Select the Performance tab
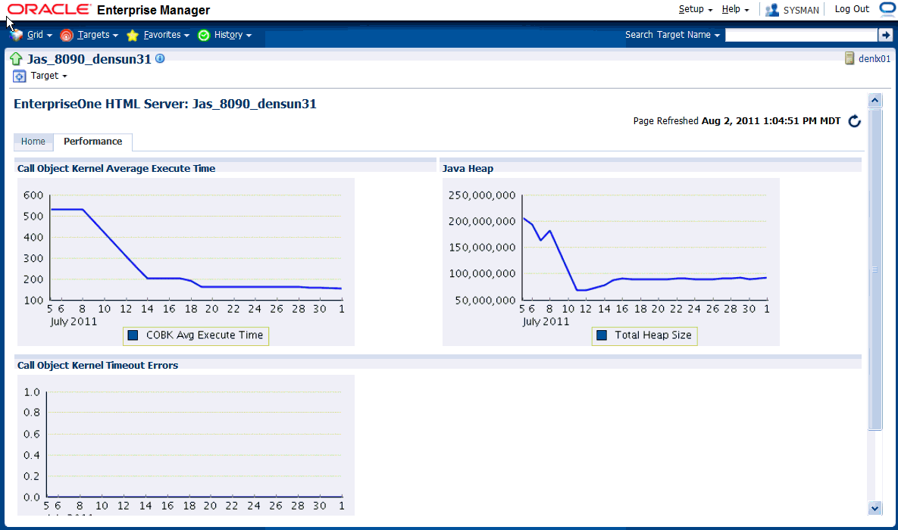Viewport: 898px width, 530px height. point(92,142)
